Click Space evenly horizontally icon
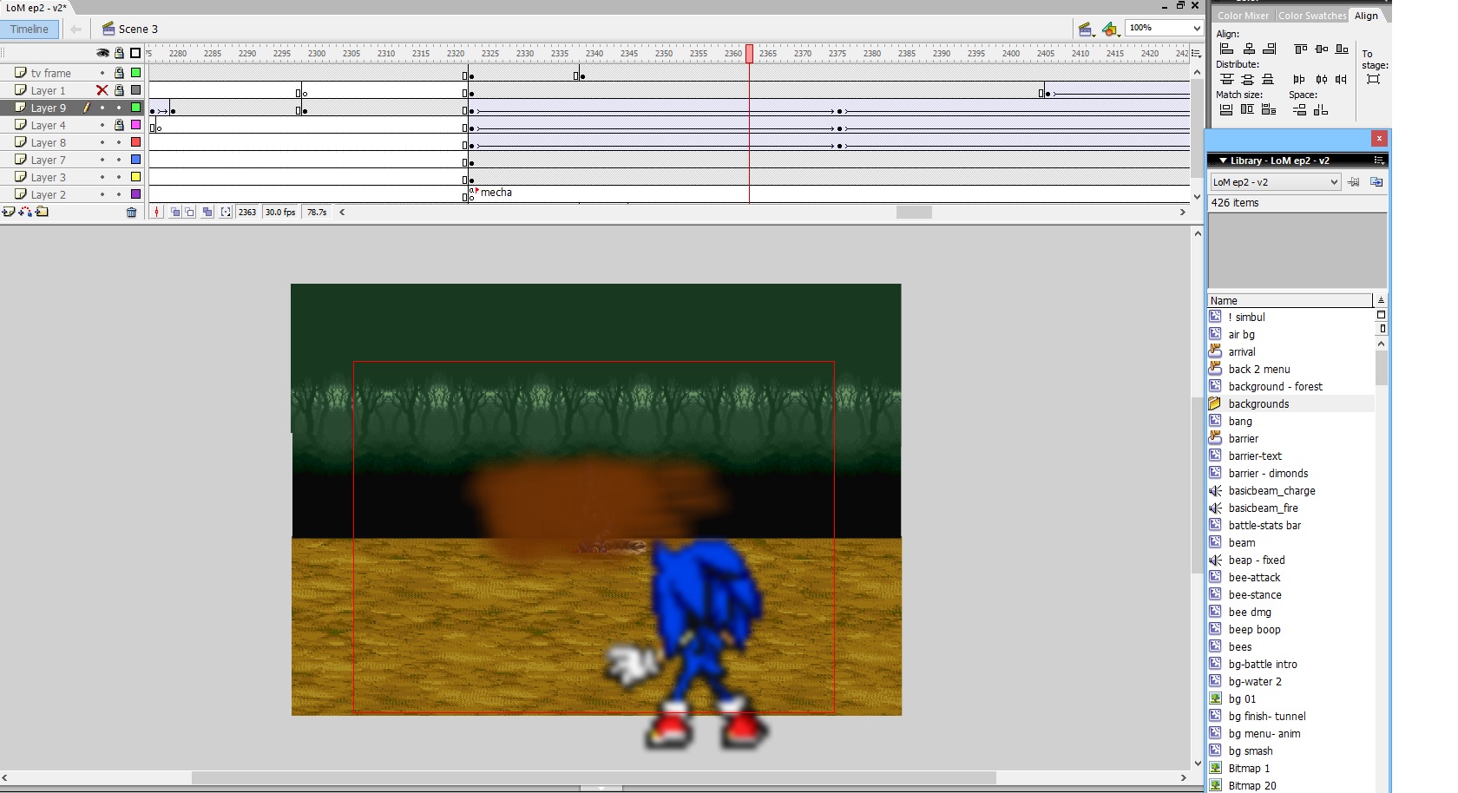The height and width of the screenshot is (793, 1458). [x=1321, y=109]
